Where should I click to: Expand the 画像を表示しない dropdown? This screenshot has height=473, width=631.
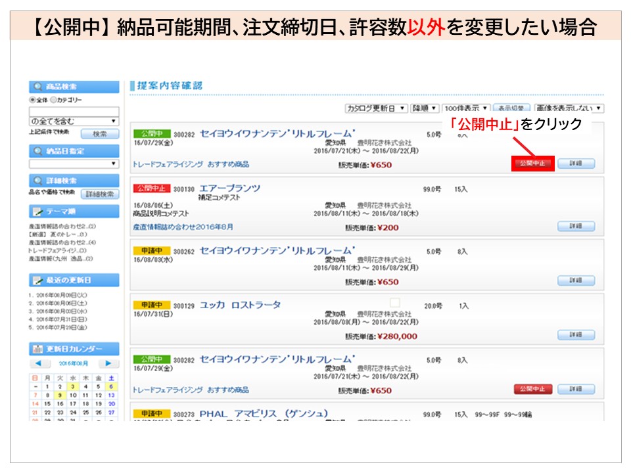click(569, 108)
